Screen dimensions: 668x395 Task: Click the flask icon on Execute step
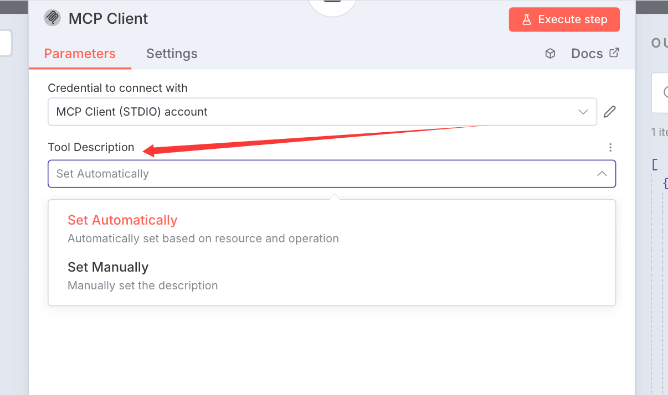527,19
